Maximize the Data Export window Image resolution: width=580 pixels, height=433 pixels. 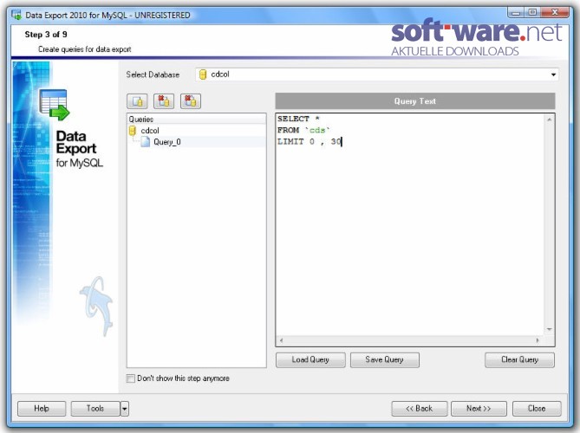(x=532, y=13)
